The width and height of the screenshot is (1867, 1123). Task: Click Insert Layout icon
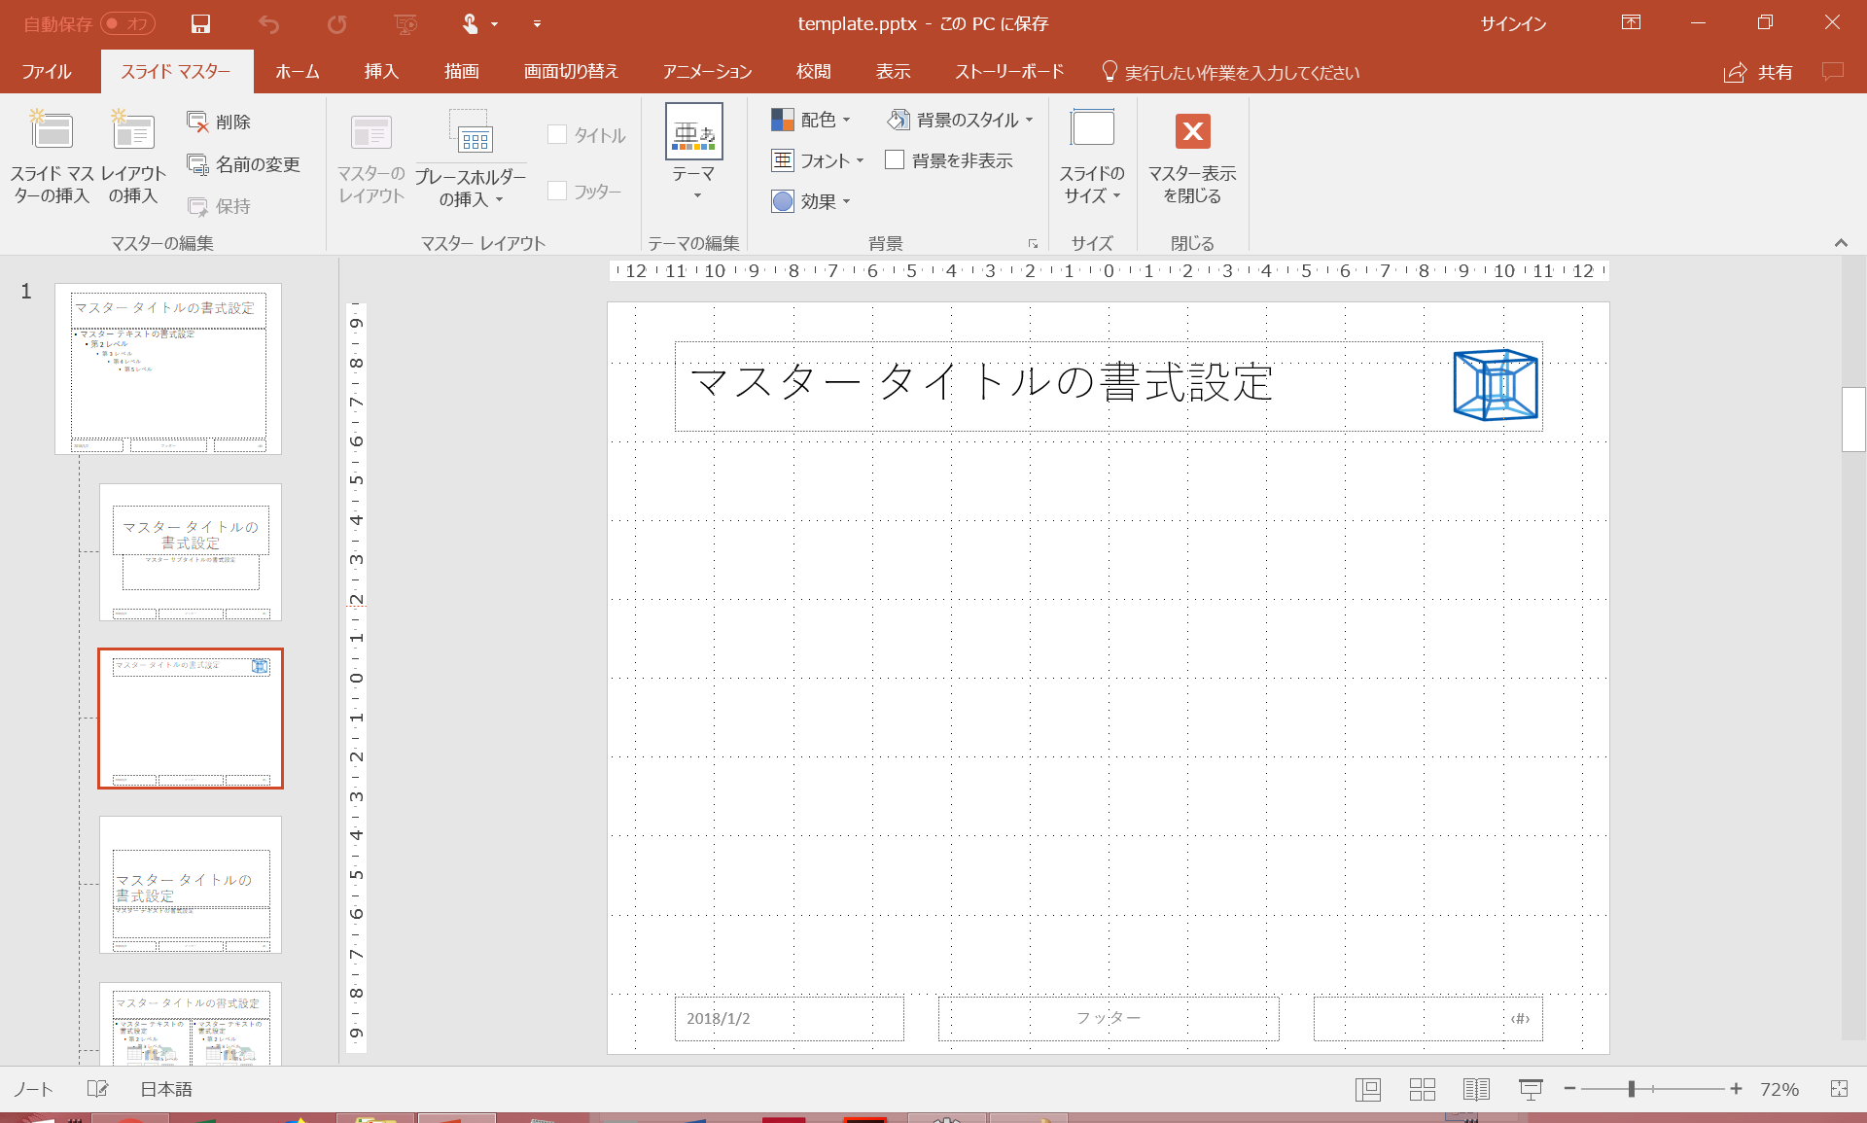[x=133, y=132]
